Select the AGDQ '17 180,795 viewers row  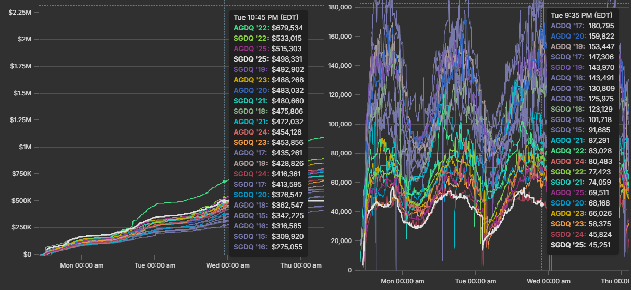pyautogui.click(x=583, y=26)
